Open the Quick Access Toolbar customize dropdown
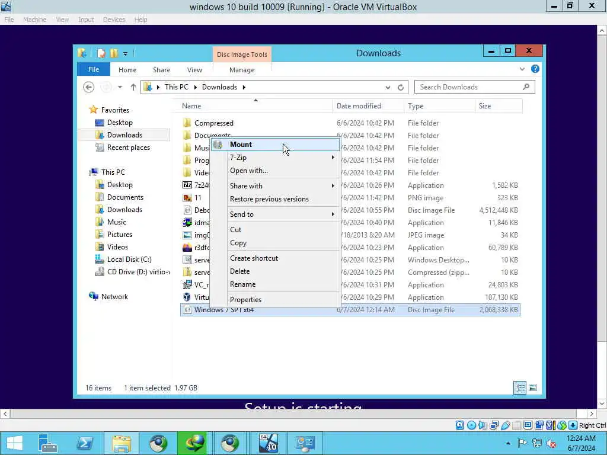 [126, 54]
